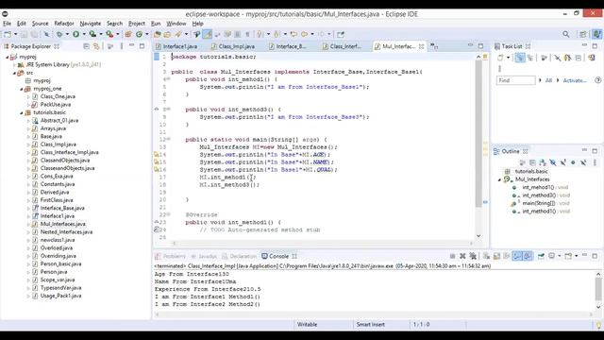
Task: Click Back navigation arrow in toolbar
Action: tap(304, 34)
